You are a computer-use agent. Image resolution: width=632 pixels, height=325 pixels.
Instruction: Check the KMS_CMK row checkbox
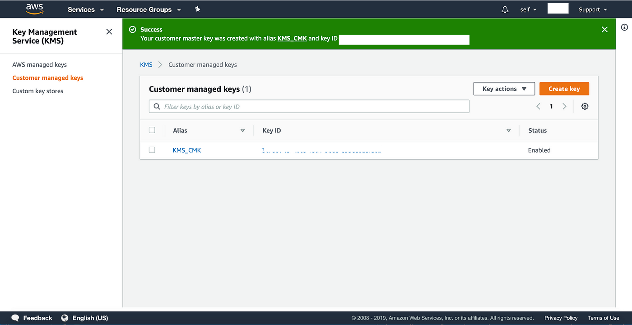152,150
